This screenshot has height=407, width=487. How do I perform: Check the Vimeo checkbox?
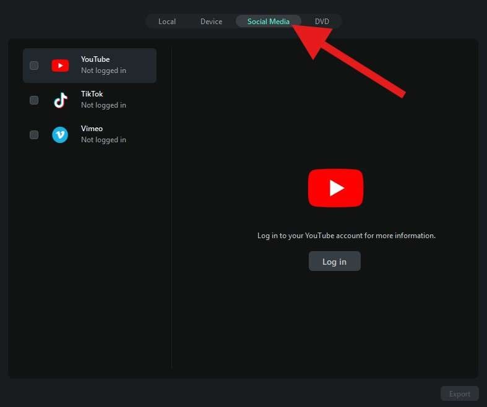click(34, 135)
